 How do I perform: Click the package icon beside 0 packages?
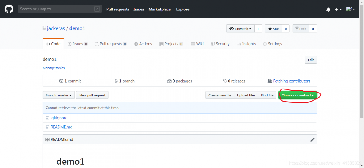click(169, 81)
